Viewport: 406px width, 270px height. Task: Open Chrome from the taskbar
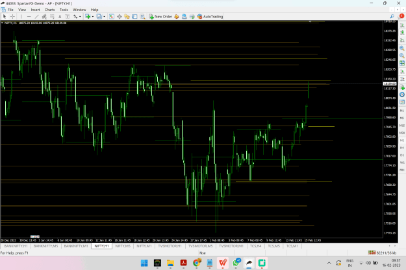tap(197, 263)
